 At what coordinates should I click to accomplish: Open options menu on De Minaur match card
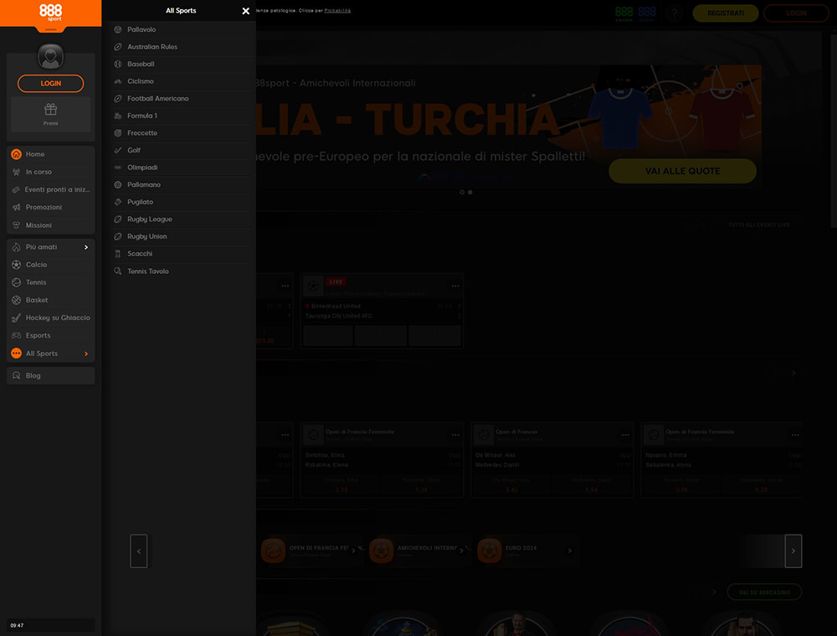[x=625, y=435]
